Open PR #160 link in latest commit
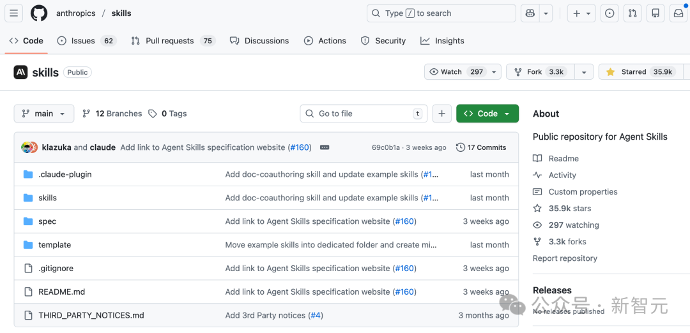 [x=300, y=147]
